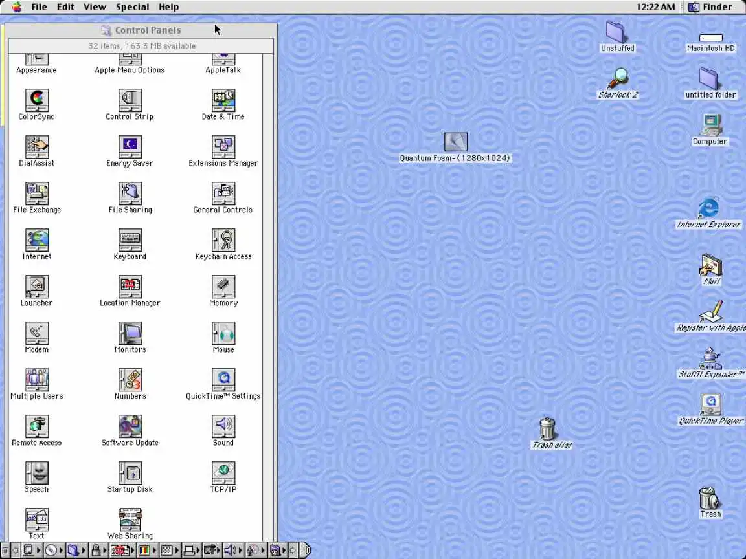Select the Date & Time control panel

point(223,100)
